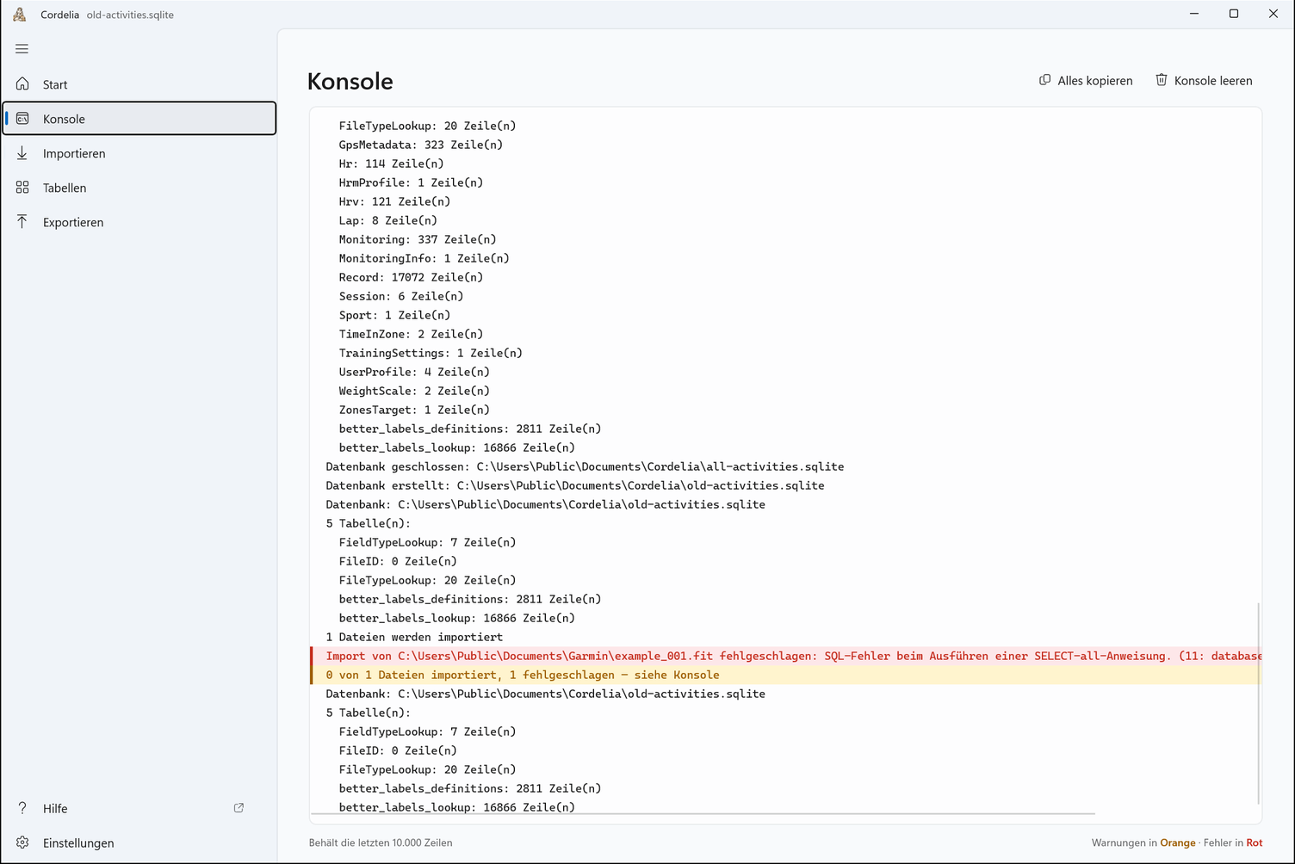This screenshot has height=864, width=1295.
Task: Copy all console output with Alles kopieren
Action: [x=1086, y=81]
